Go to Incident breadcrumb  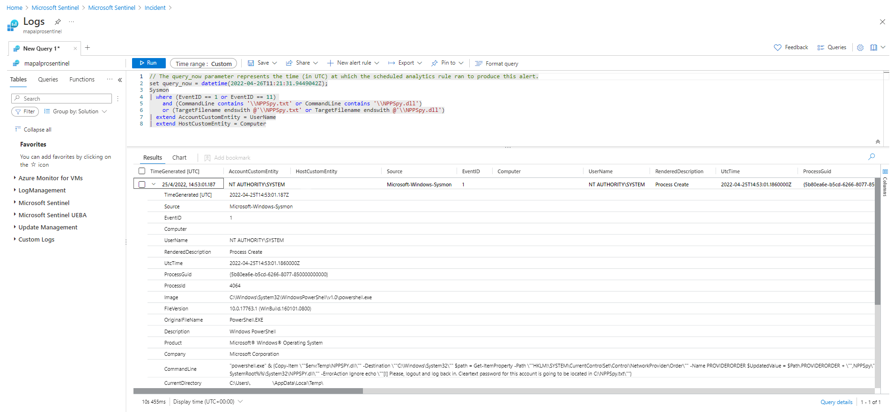[x=155, y=8]
